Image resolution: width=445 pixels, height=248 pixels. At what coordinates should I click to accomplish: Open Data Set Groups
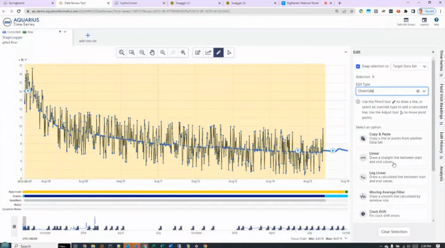406,21
